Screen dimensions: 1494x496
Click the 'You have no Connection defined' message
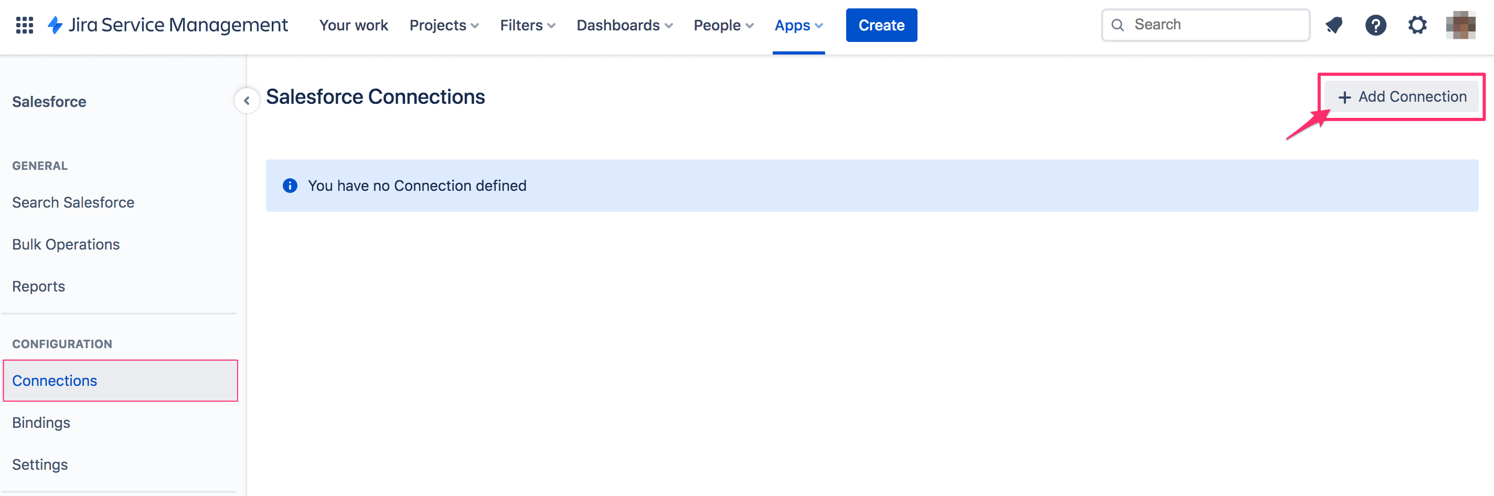[417, 186]
